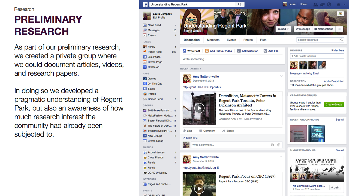Open the Joined dropdown button
This screenshot has height=196, width=349.
(x=283, y=29)
